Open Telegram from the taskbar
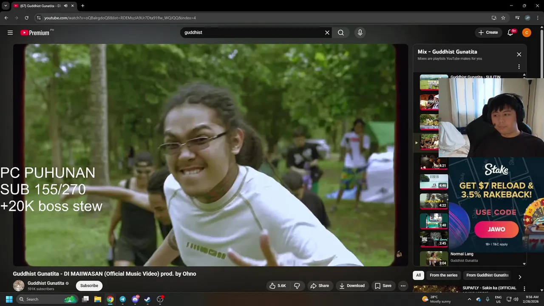Image resolution: width=544 pixels, height=306 pixels. tap(122, 299)
